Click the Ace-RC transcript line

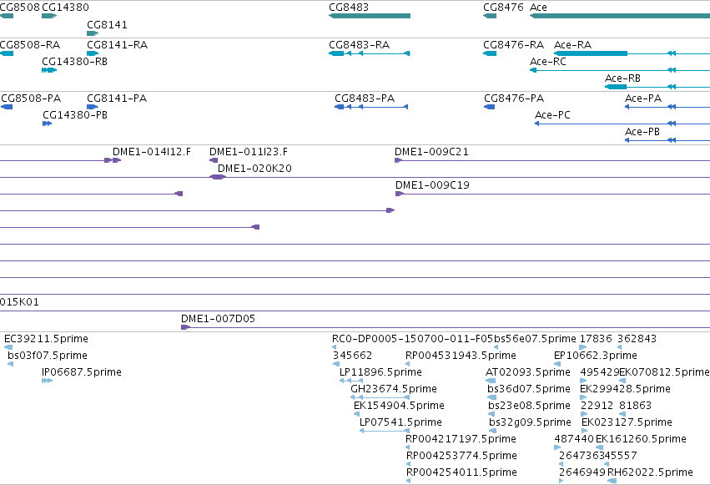click(620, 70)
